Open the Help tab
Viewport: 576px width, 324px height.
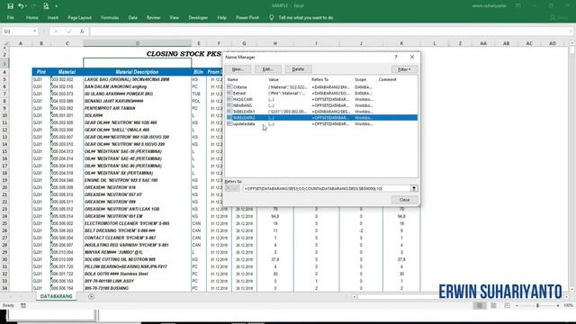[x=222, y=18]
